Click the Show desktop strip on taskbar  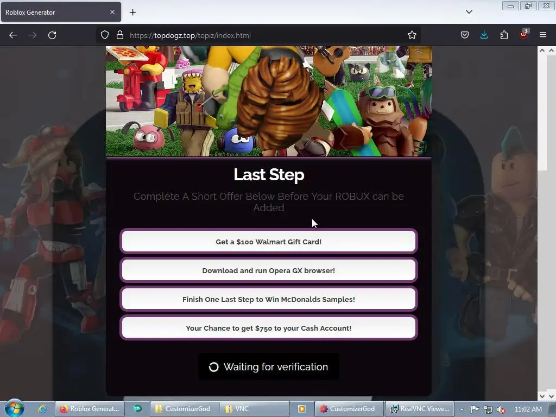pyautogui.click(x=552, y=409)
